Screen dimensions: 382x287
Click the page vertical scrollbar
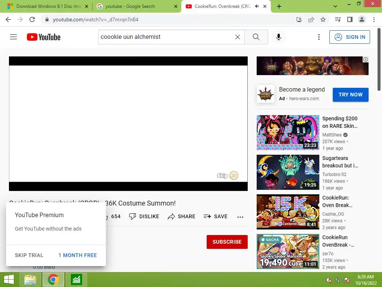coord(379,59)
